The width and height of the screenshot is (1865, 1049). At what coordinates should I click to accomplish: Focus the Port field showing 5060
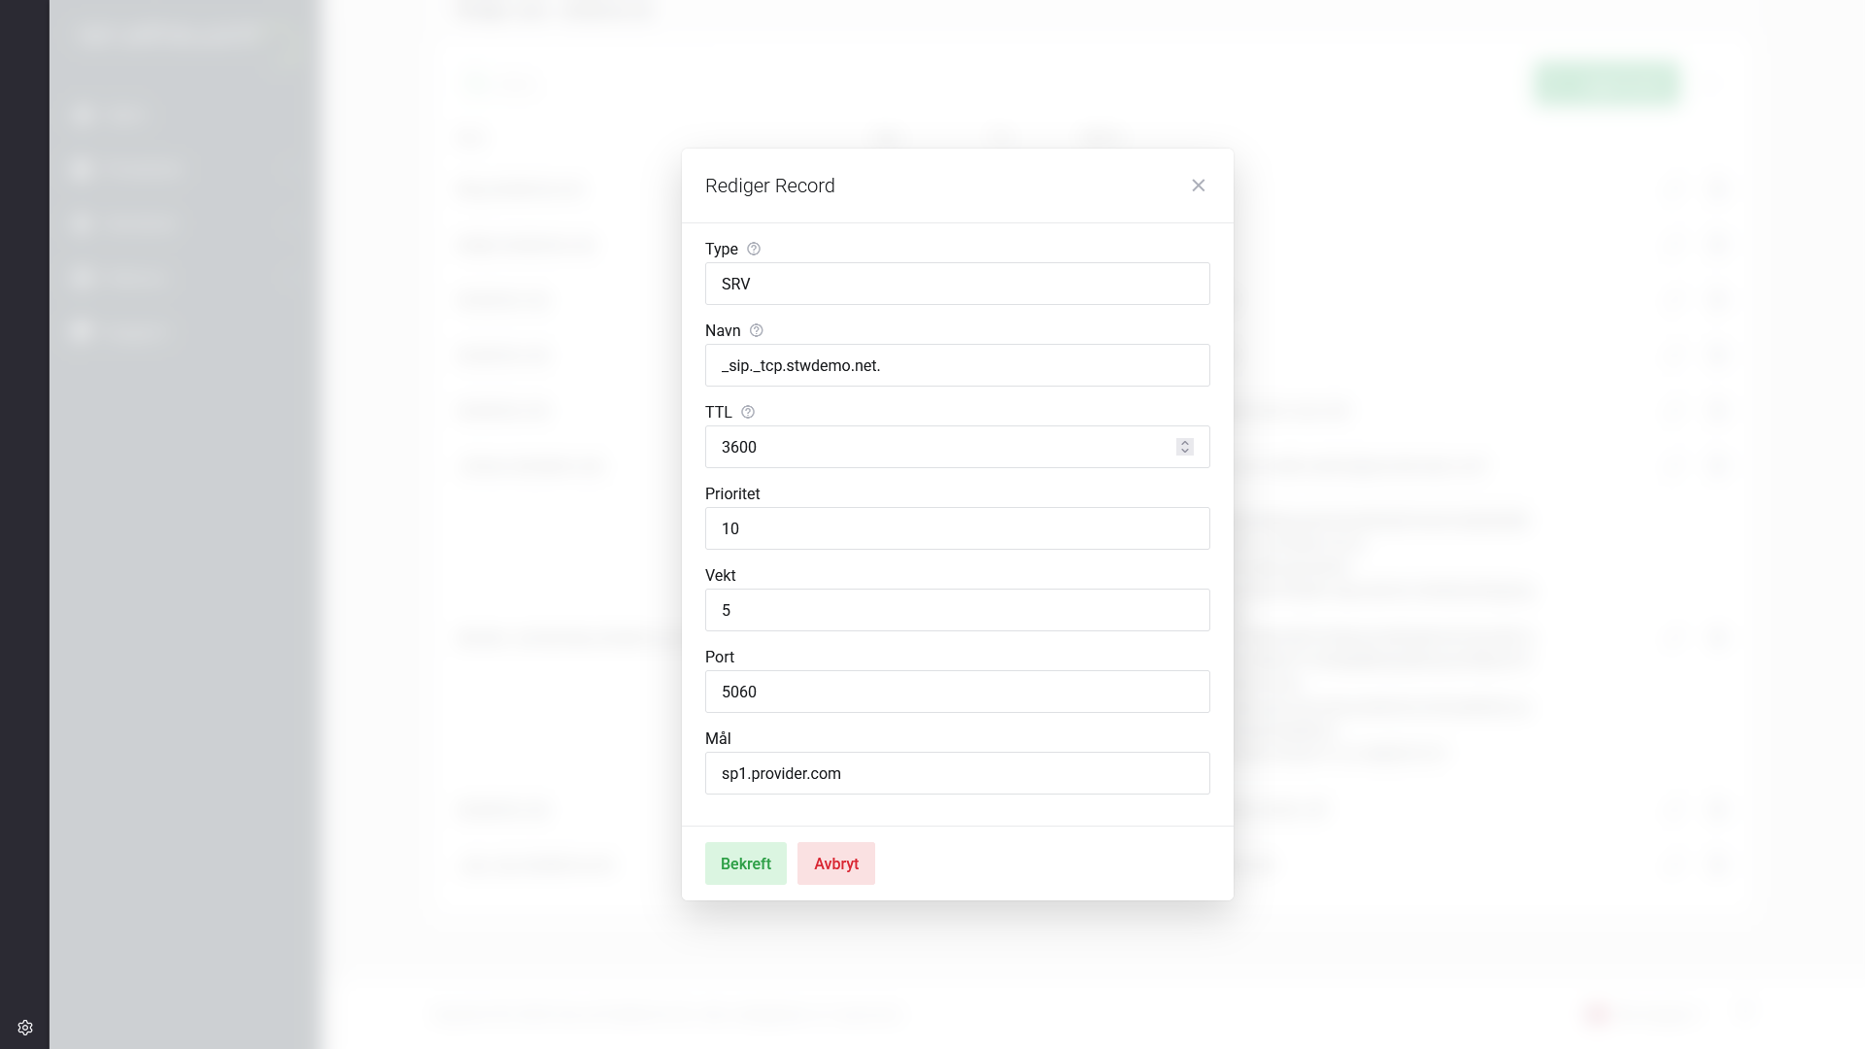click(957, 692)
